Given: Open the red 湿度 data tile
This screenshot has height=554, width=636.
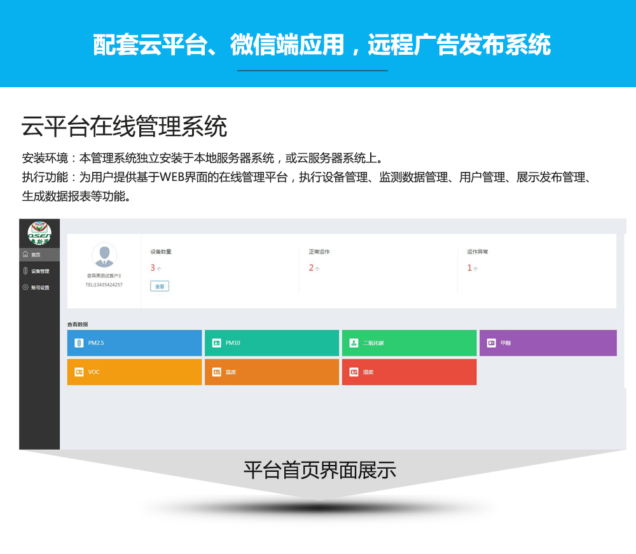Looking at the screenshot, I should [x=409, y=372].
